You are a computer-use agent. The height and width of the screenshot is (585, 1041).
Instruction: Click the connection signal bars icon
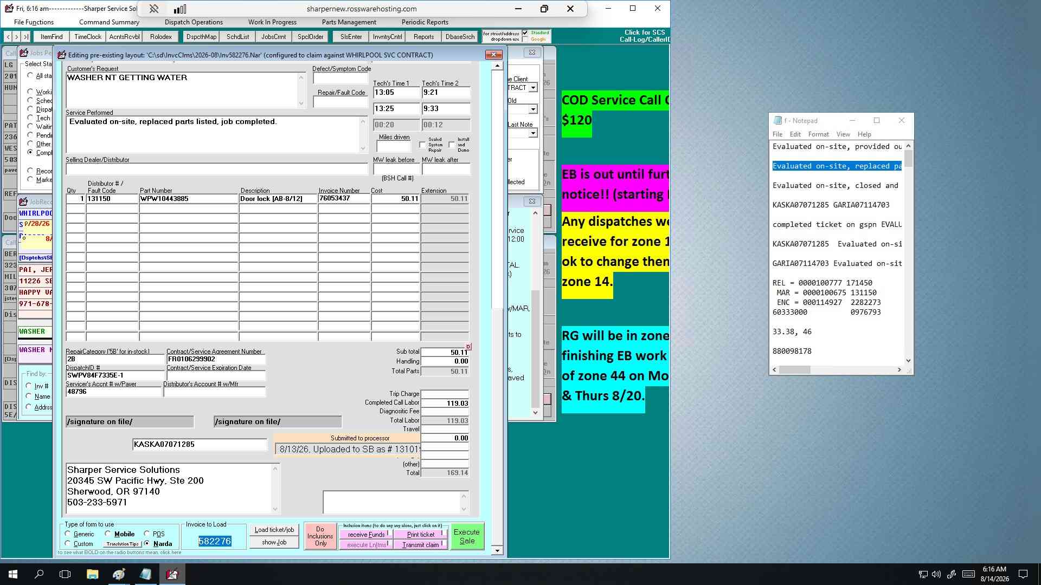coord(180,9)
